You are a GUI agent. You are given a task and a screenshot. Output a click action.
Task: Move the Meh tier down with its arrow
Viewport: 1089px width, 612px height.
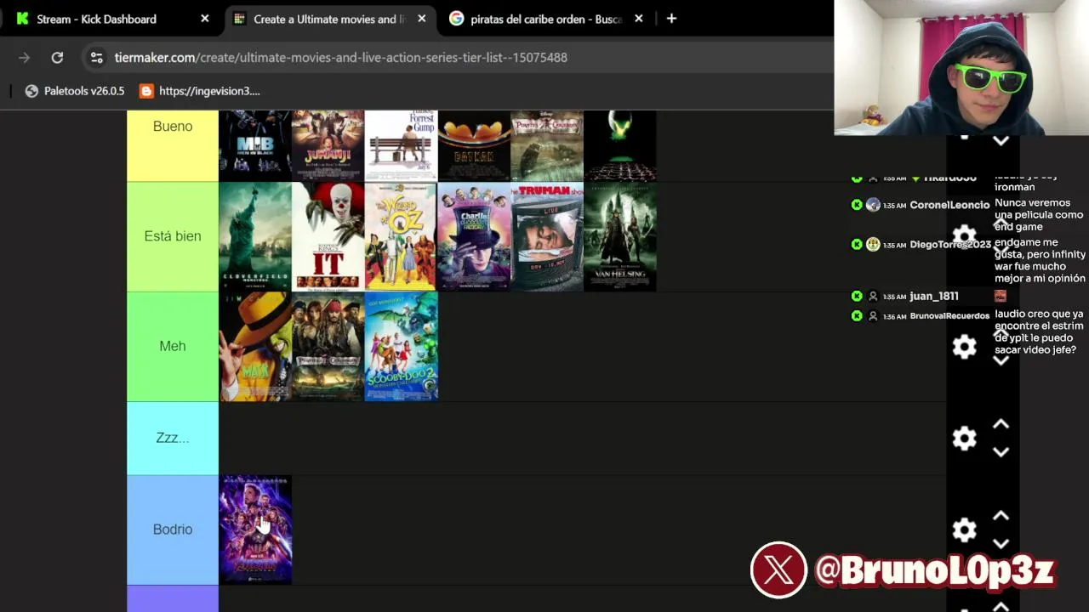[x=1001, y=360]
